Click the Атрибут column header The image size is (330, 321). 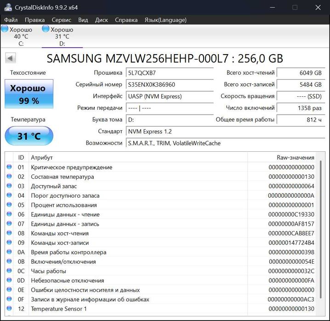pos(138,157)
